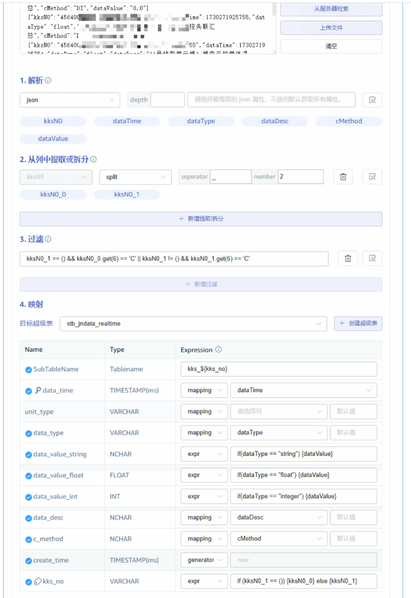Click the filter expression input field
This screenshot has width=411, height=598.
click(174, 258)
